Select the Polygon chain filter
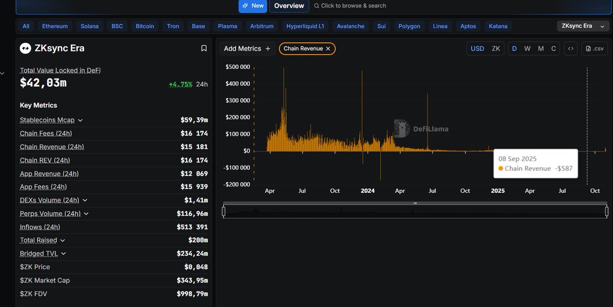This screenshot has width=613, height=307. [410, 26]
